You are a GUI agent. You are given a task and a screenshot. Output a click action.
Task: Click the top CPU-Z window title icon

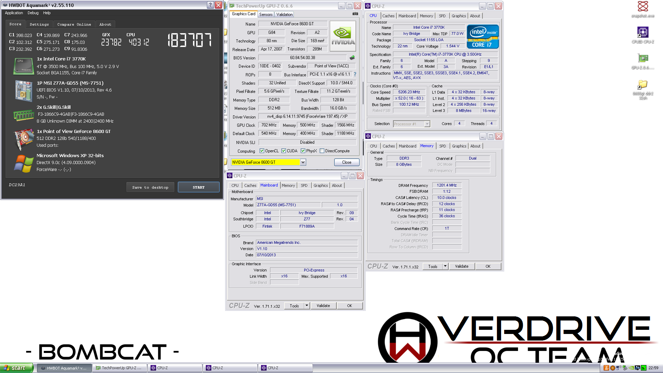click(x=368, y=6)
